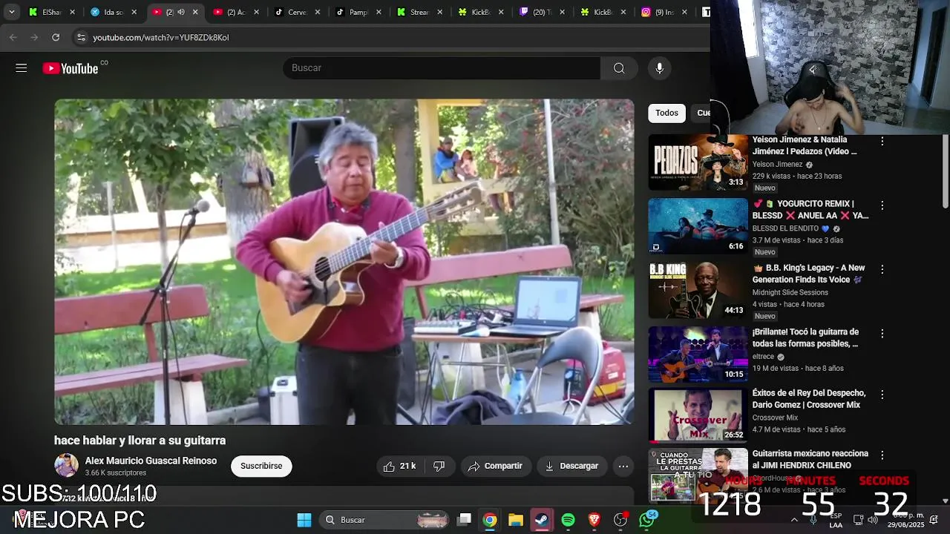Open options menu for YOGURCITO REMIX video
This screenshot has width=950, height=534.
click(882, 205)
